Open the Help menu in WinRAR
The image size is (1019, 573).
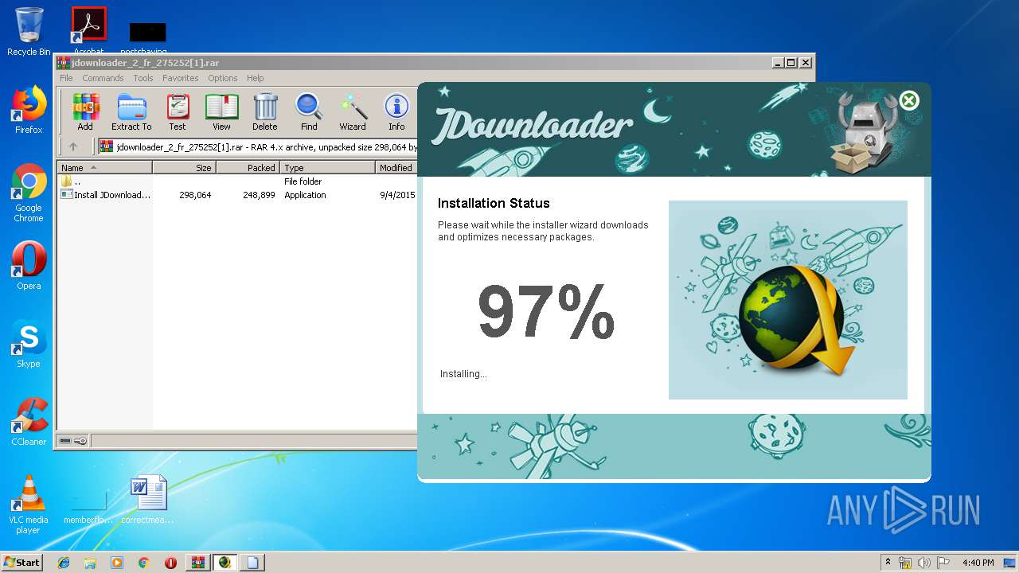256,78
